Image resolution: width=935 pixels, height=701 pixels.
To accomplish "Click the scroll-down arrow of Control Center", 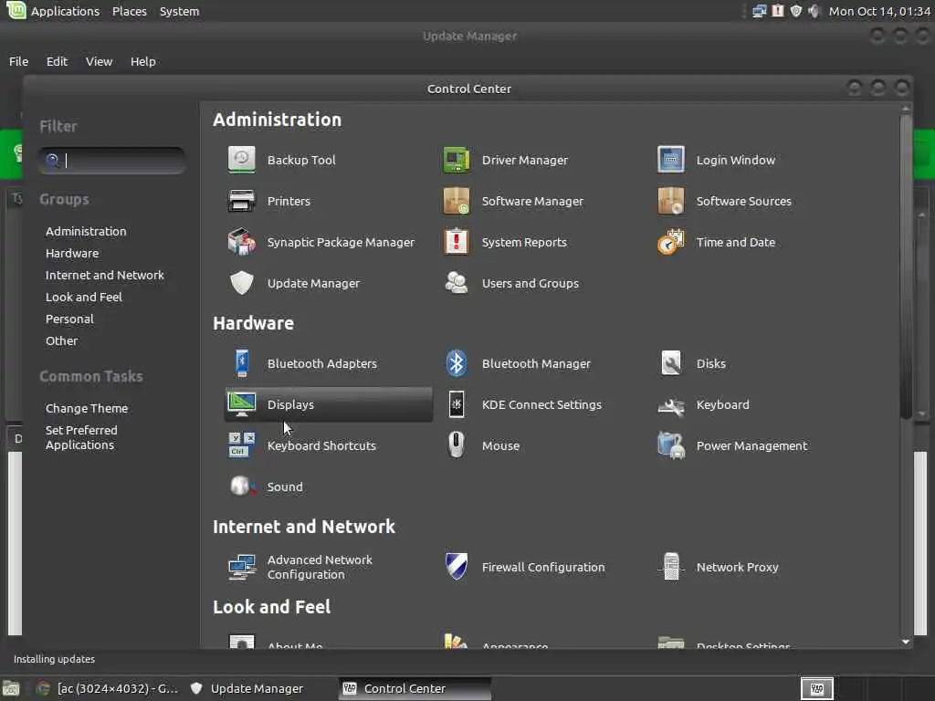I will [x=906, y=642].
